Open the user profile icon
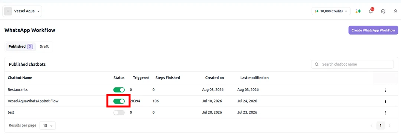Image resolution: width=401 pixels, height=138 pixels. tap(395, 11)
